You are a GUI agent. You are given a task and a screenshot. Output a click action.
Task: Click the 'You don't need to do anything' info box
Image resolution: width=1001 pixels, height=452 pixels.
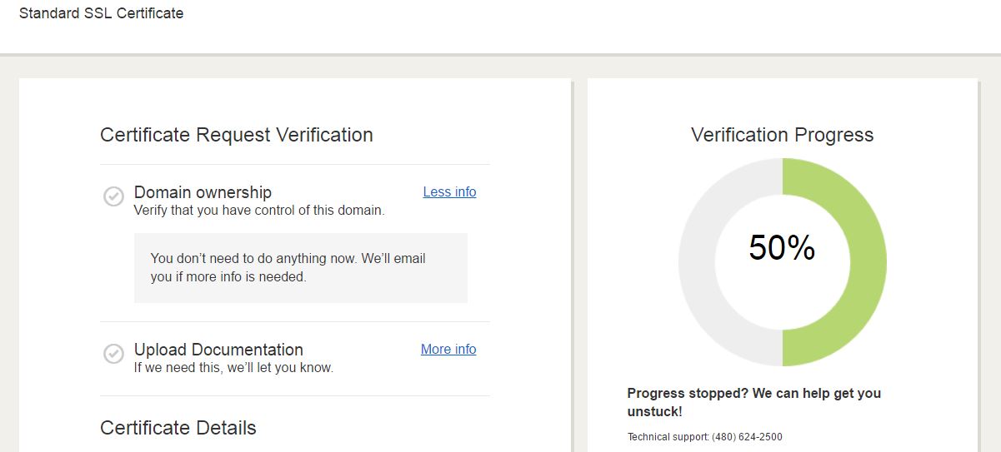point(300,267)
